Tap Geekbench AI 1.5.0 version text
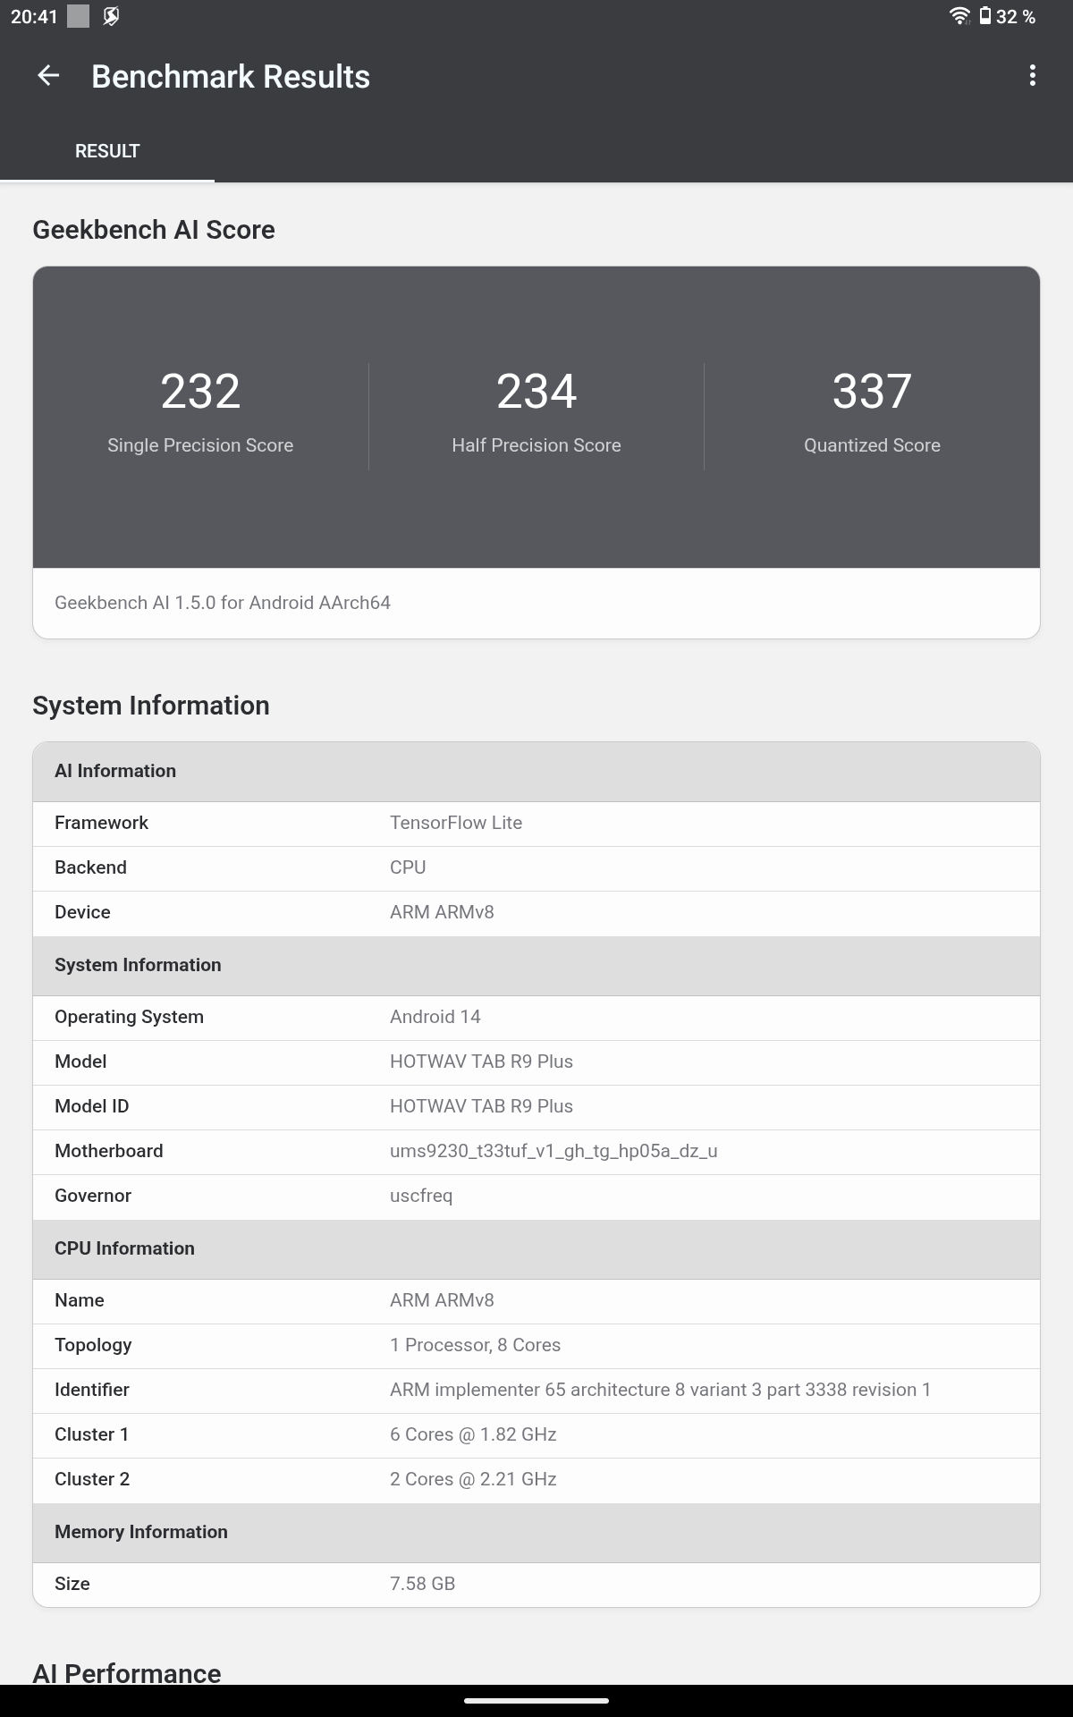The width and height of the screenshot is (1073, 1717). pyautogui.click(x=223, y=603)
